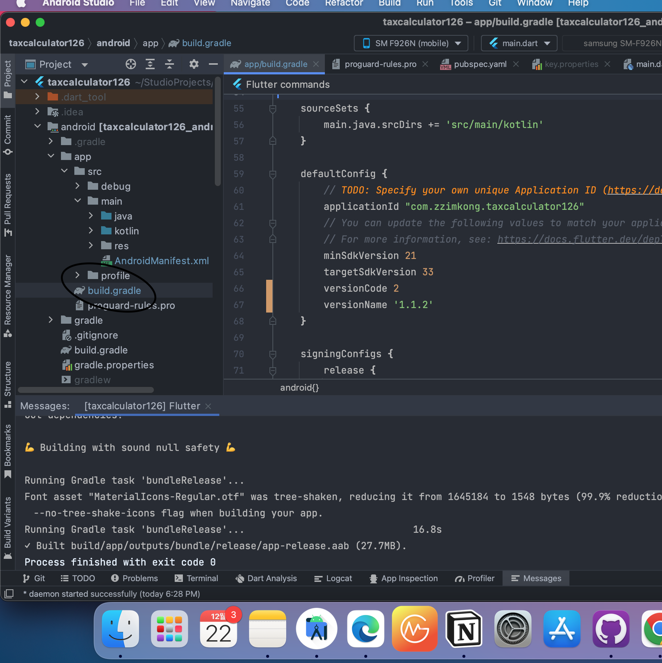Open App Inspection tool window button

pos(404,578)
